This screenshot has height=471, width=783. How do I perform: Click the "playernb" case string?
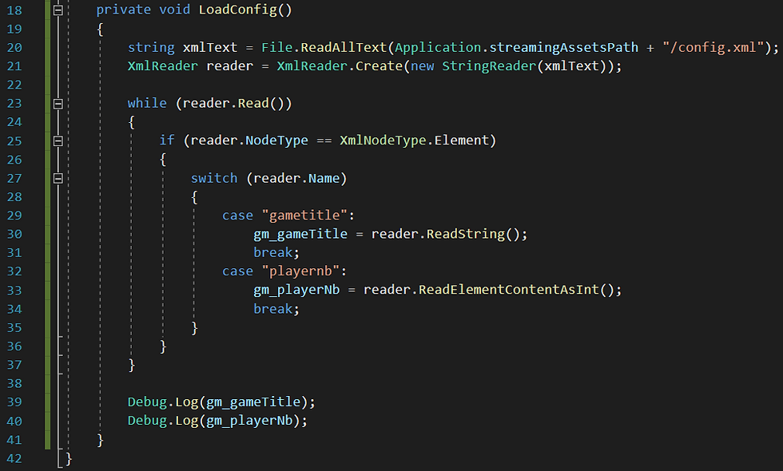coord(300,271)
